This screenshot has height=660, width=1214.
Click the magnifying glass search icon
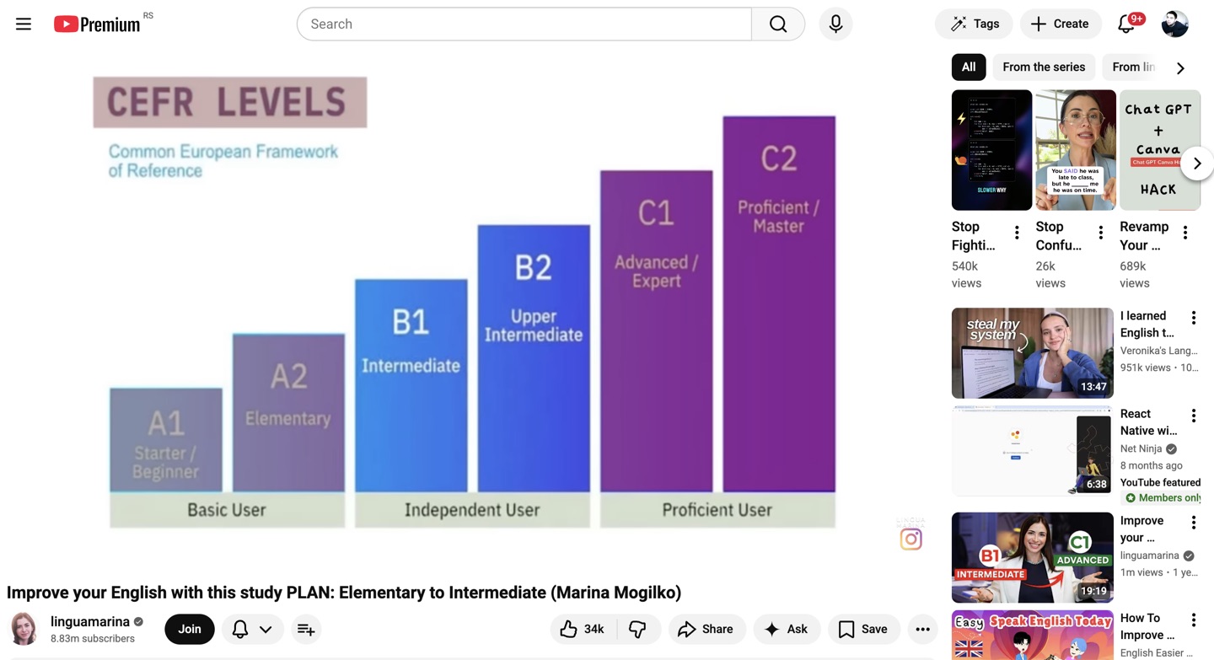click(x=777, y=24)
